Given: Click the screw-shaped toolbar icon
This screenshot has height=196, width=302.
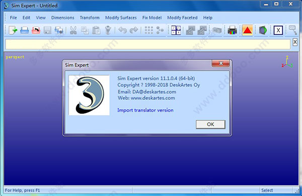Looking at the screenshot, I should 108,30.
